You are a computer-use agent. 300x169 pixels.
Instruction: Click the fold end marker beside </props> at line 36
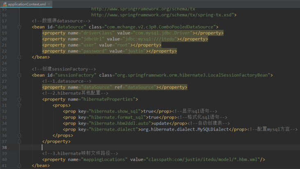[x=19, y=136]
